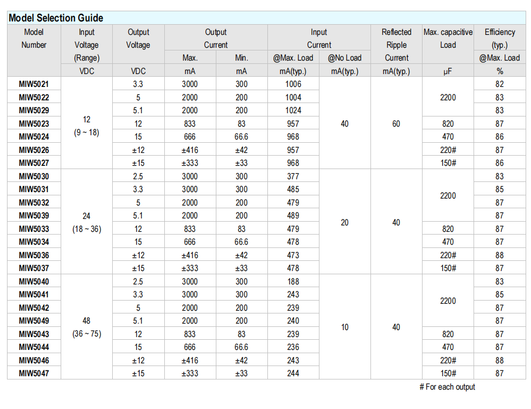Click the Efficiency (typ.) column header
The image size is (531, 409).
click(x=499, y=39)
